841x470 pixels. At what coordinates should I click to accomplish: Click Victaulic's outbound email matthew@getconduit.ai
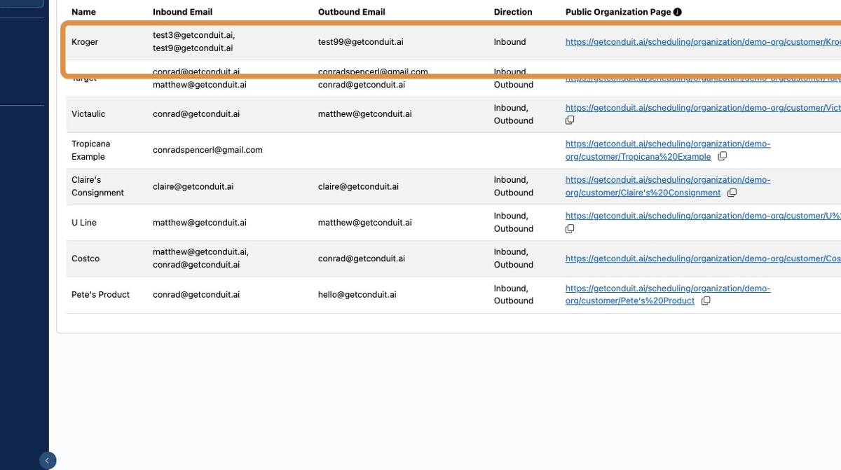point(365,113)
